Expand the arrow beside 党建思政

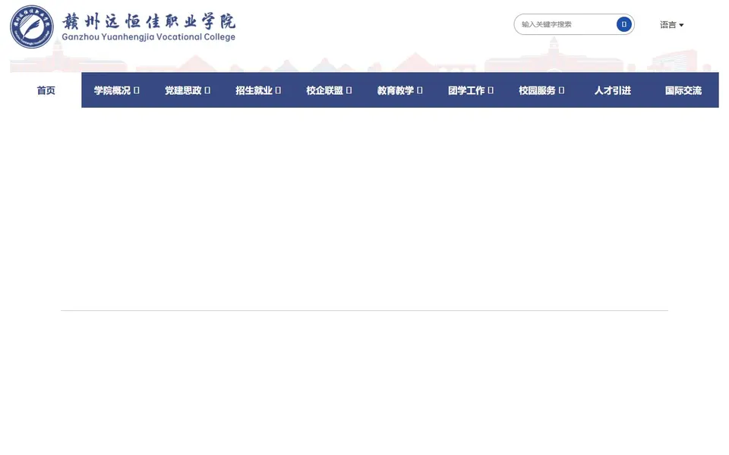tap(207, 90)
